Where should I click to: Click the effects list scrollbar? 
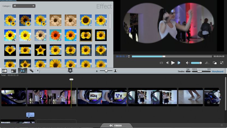click(110, 21)
